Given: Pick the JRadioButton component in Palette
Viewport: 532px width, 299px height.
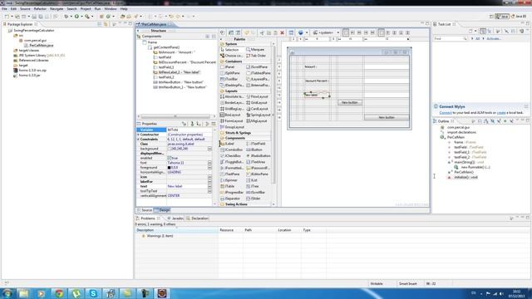Looking at the screenshot, I should [x=259, y=155].
